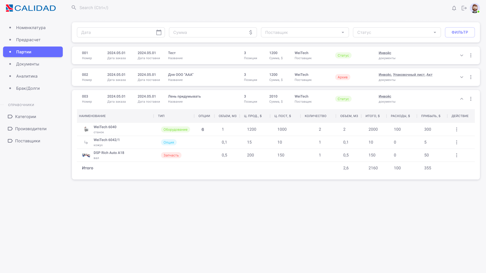Click the DSP Rich Auto A18 item name
This screenshot has width=486, height=273.
click(x=109, y=153)
